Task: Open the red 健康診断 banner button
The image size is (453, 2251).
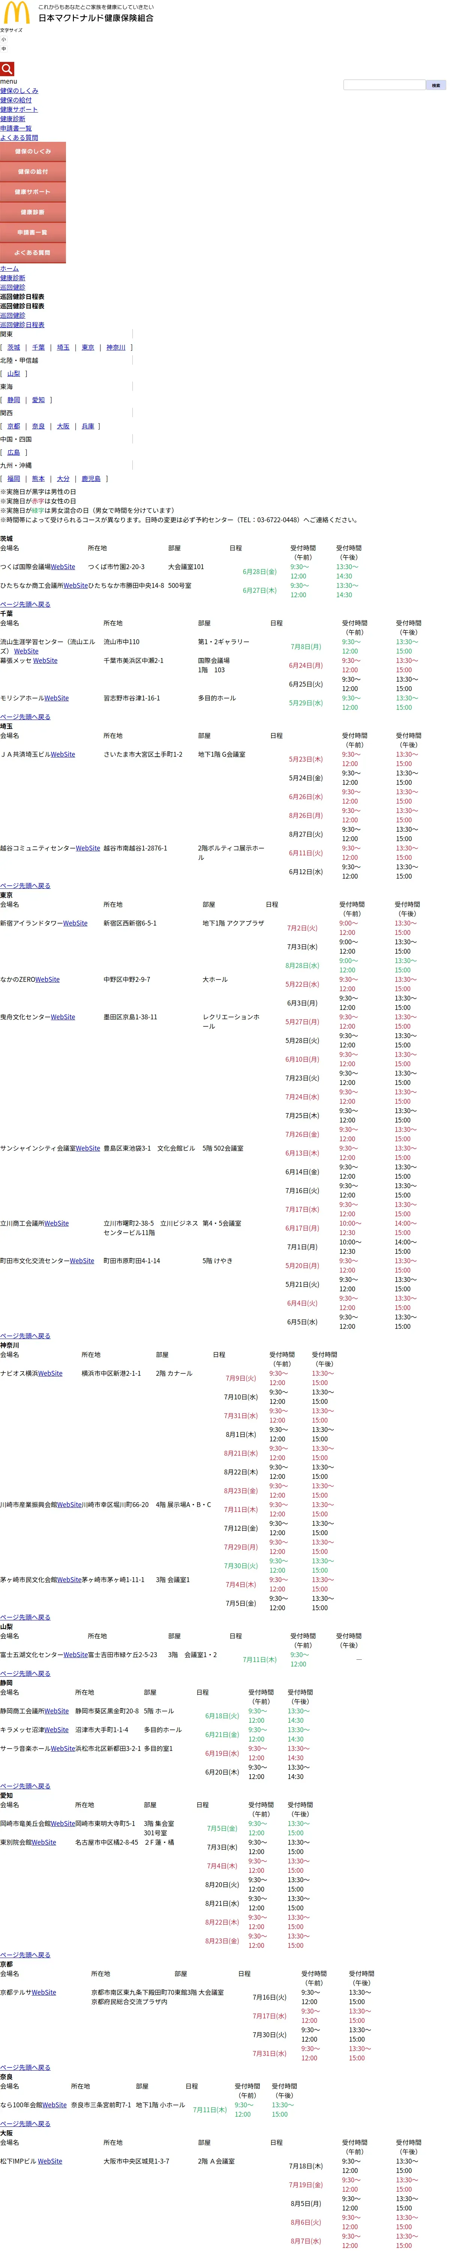Action: (x=32, y=212)
